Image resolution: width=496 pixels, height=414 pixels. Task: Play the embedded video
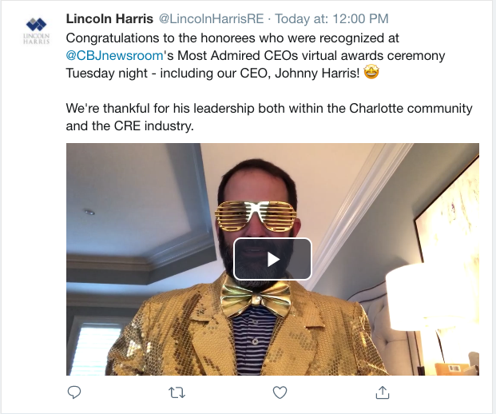pos(272,259)
